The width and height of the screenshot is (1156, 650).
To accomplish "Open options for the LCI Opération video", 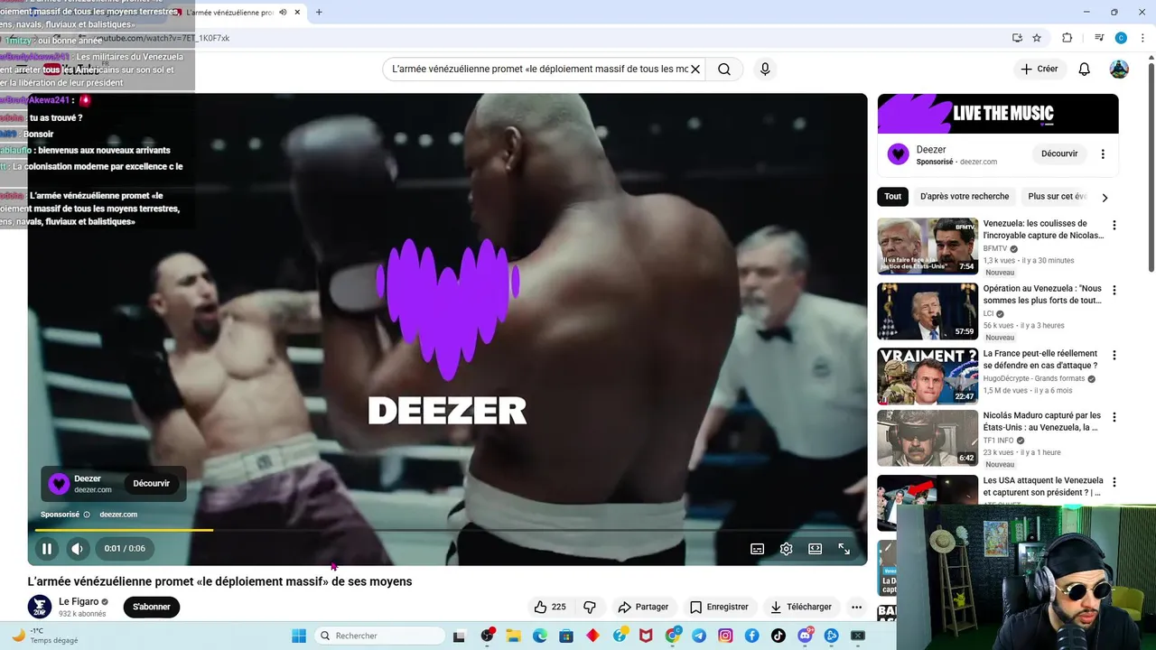I will coord(1114,290).
